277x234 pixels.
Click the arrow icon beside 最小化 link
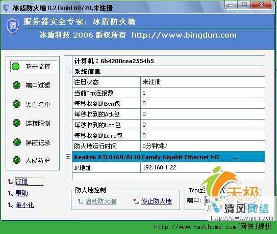[10, 205]
